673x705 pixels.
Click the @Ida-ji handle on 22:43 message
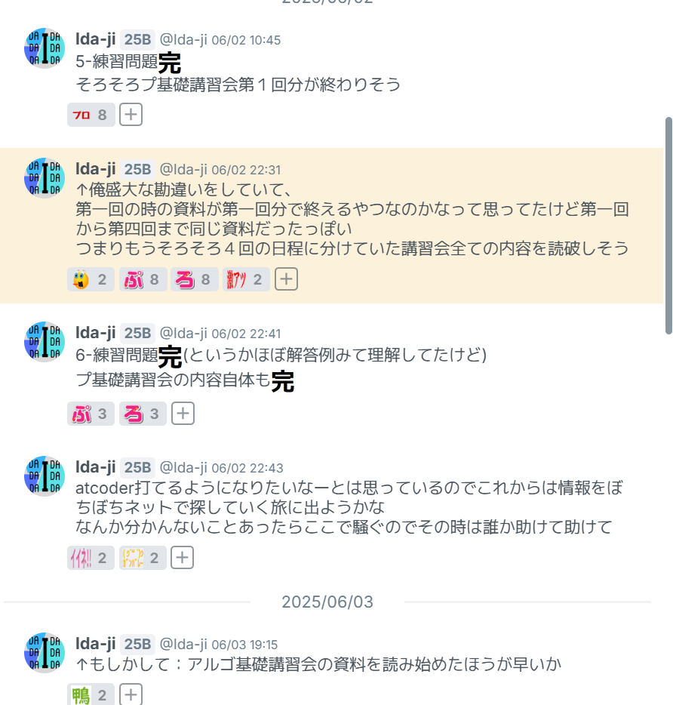tap(183, 467)
